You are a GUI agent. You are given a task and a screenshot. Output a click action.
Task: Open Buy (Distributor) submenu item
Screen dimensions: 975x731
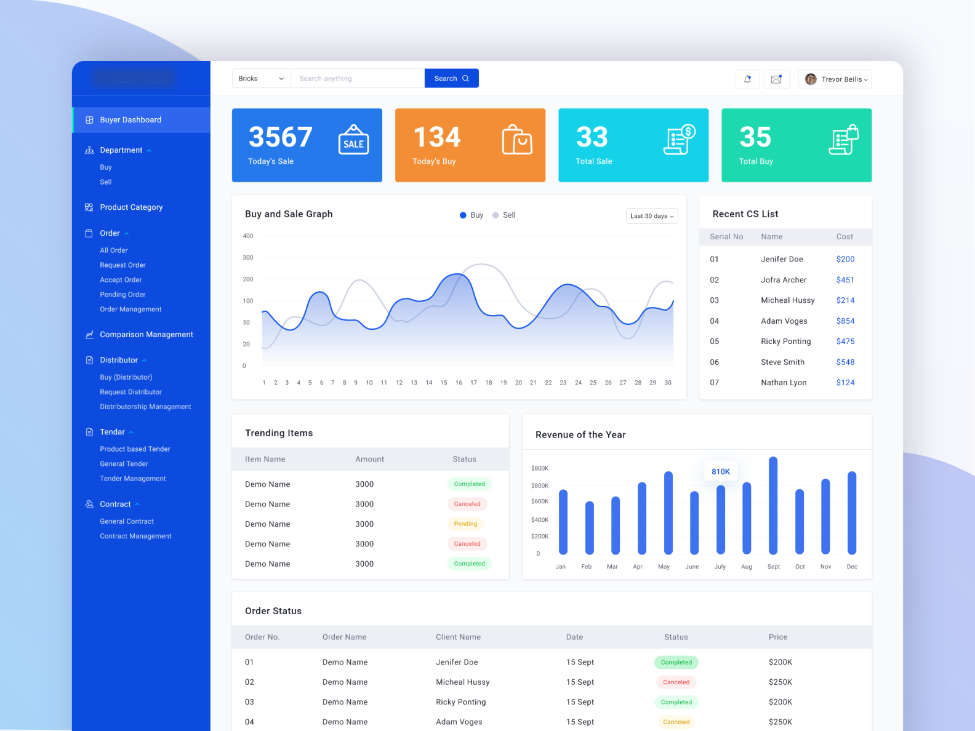coord(126,377)
